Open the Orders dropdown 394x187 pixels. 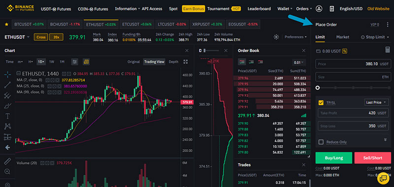point(304,9)
